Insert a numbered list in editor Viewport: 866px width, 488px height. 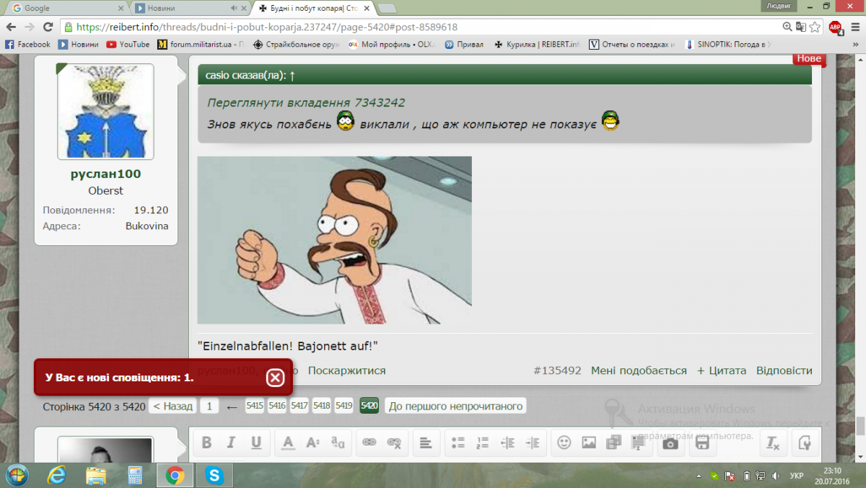tap(483, 443)
